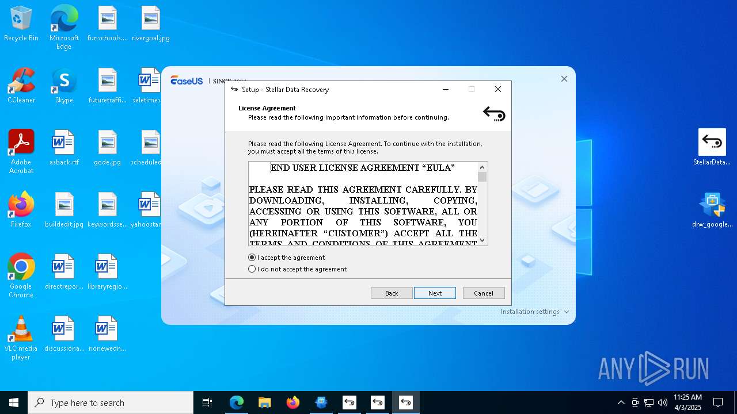
Task: Click the Stellar logo in Setup header
Action: (494, 114)
